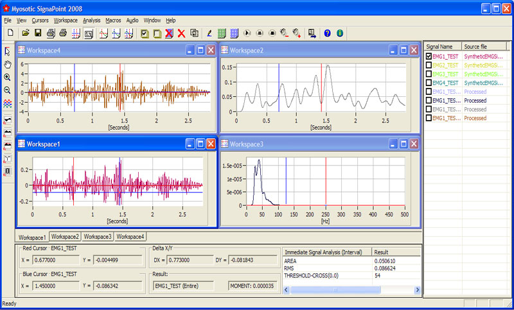This screenshot has width=514, height=310.
Task: Start playback with the play button
Action: coord(247,33)
